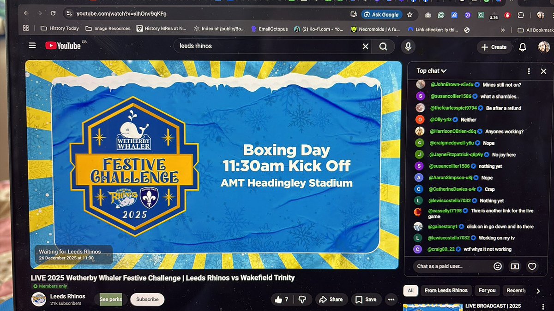Screen dimensions: 554x311
Task: Open Leeds Rhinos channel avatar
Action: coord(38,299)
